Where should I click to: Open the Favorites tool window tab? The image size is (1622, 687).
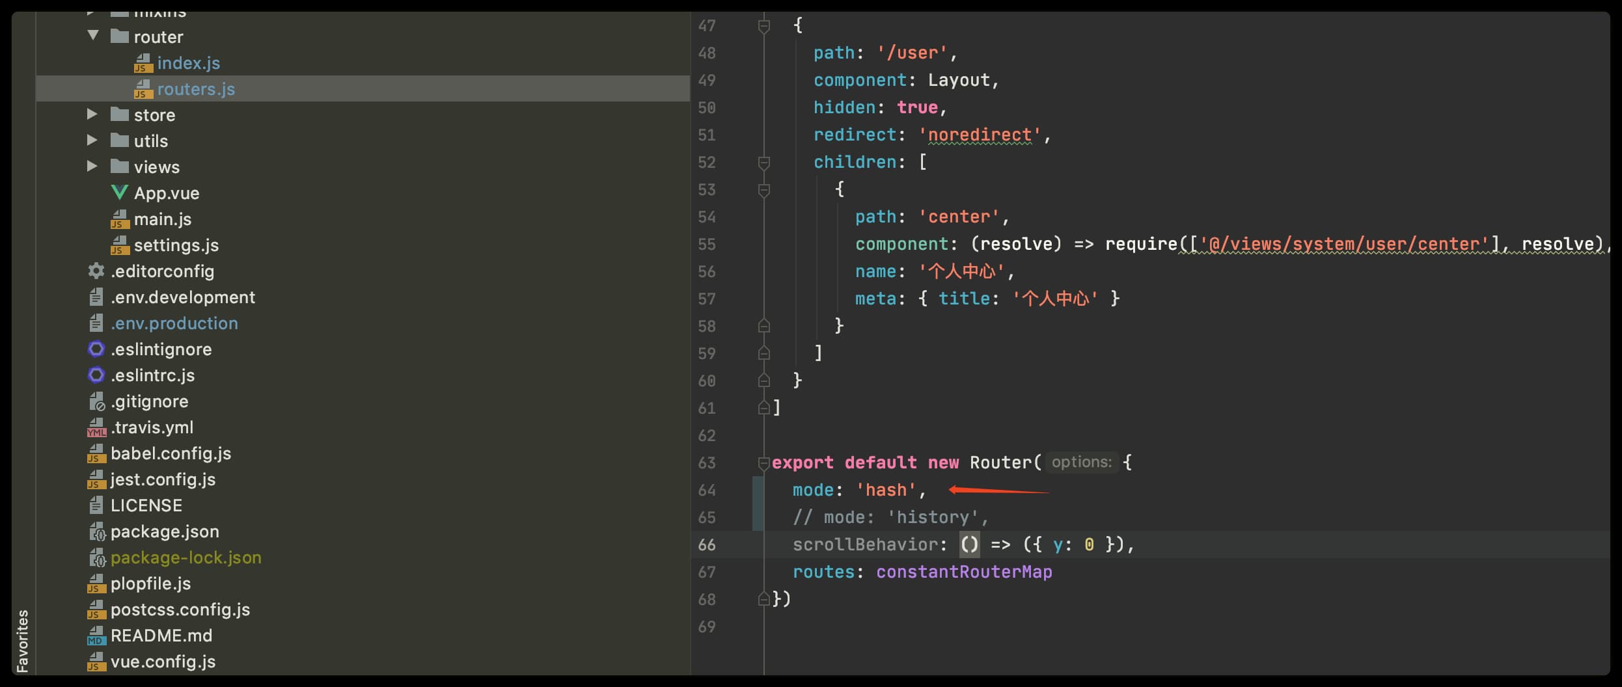coord(23,640)
